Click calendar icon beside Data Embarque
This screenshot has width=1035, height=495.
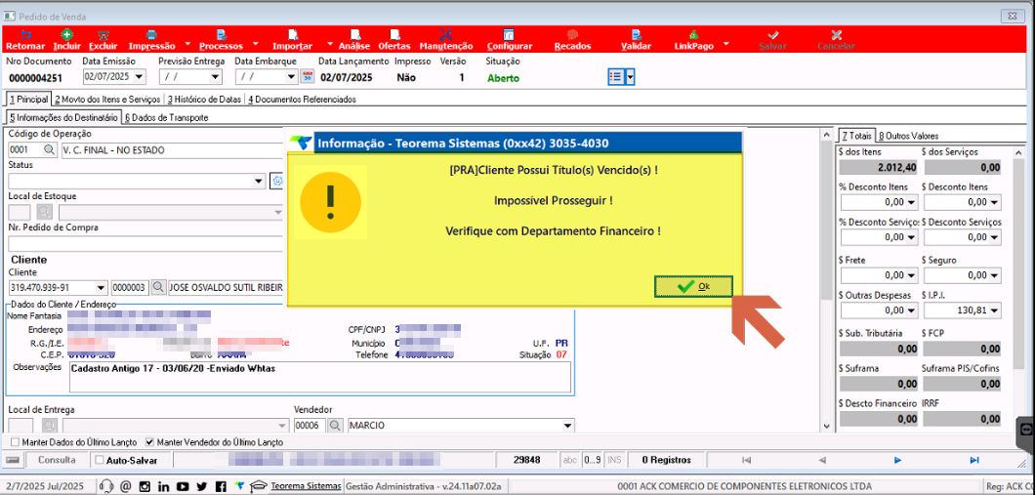[307, 77]
